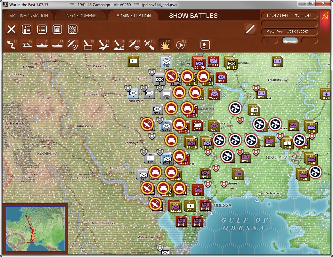This screenshot has width=333, height=257.
Task: Select the 2=2 artillery unit counter
Action: pos(190,206)
